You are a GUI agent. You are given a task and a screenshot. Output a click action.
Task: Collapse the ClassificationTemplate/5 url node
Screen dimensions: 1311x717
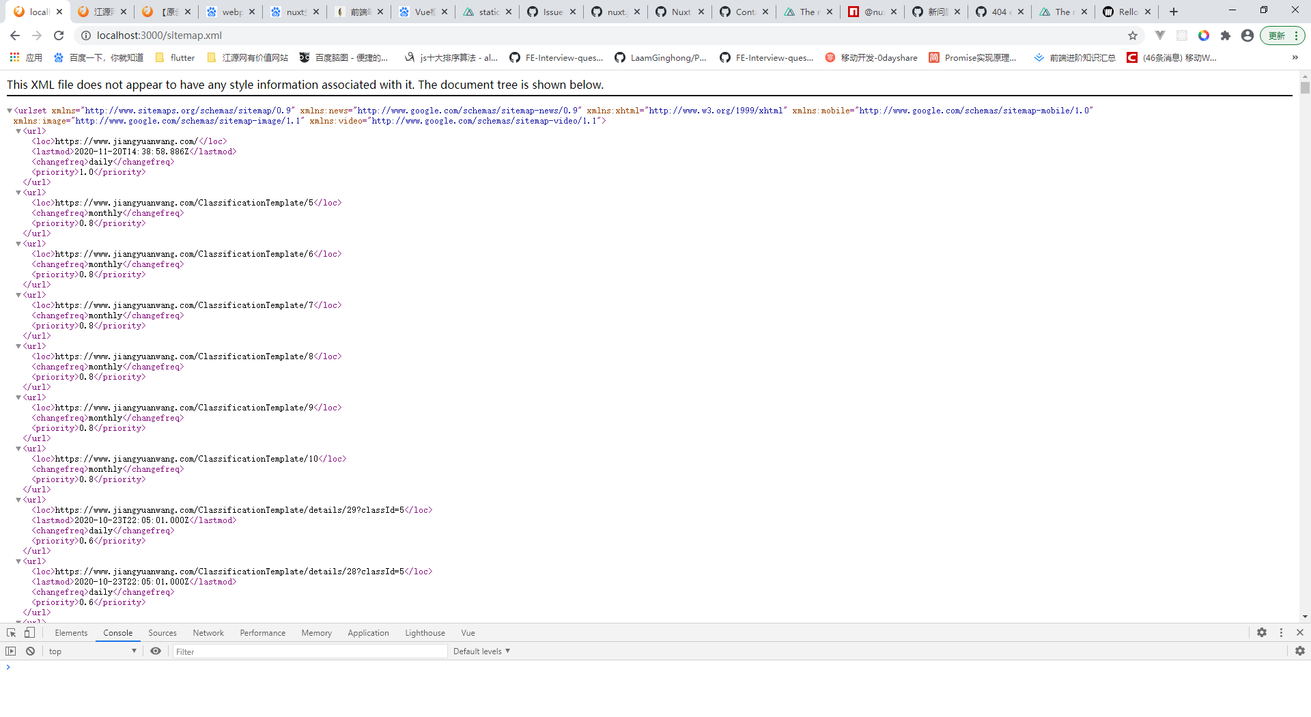18,193
